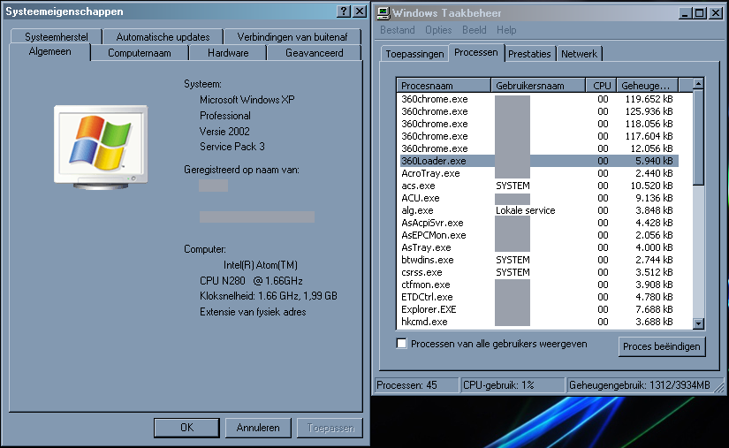Open the Beeld menu

[475, 30]
